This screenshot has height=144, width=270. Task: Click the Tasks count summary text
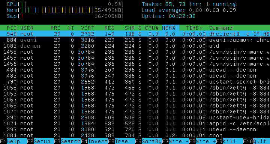pyautogui.click(x=189, y=4)
